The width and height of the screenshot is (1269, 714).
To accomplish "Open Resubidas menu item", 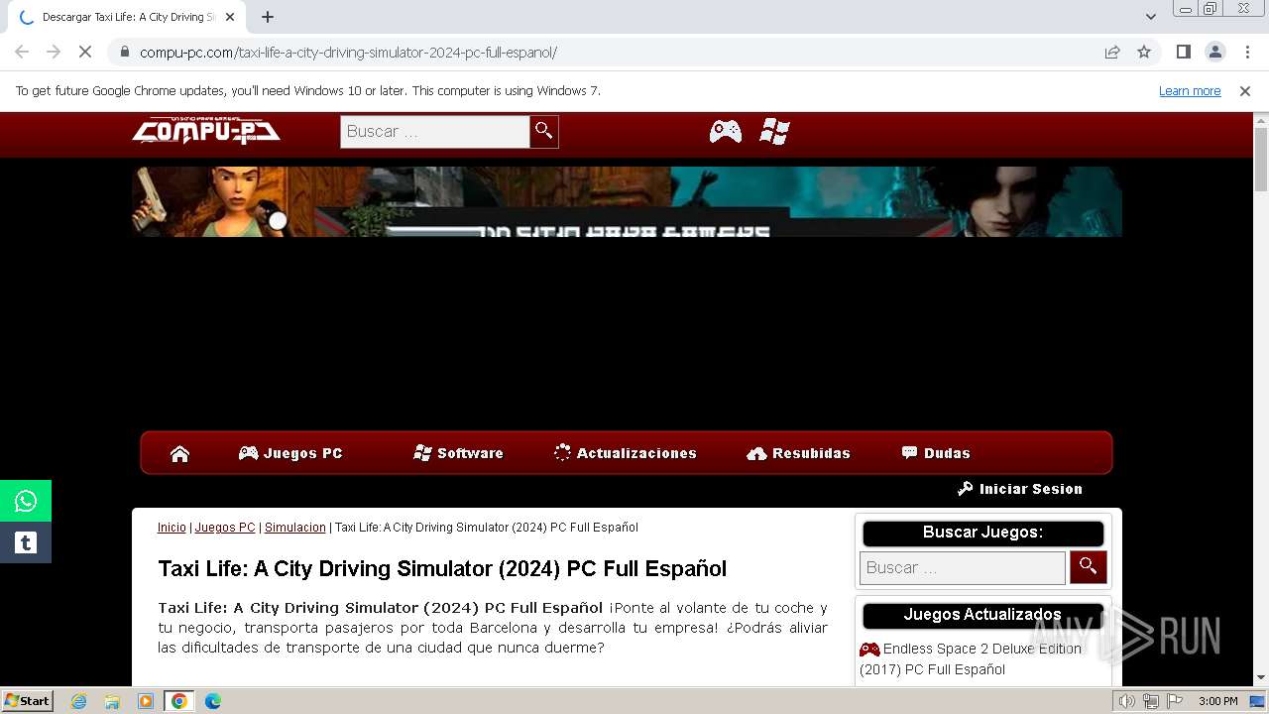I will click(x=798, y=453).
